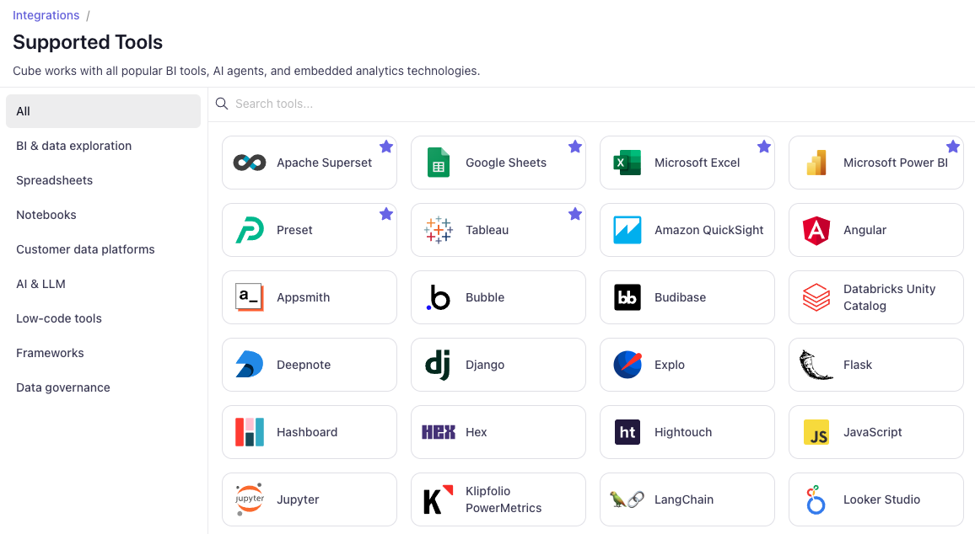975x534 pixels.
Task: Click the star on the Microsoft Power BI card
Action: click(x=953, y=147)
